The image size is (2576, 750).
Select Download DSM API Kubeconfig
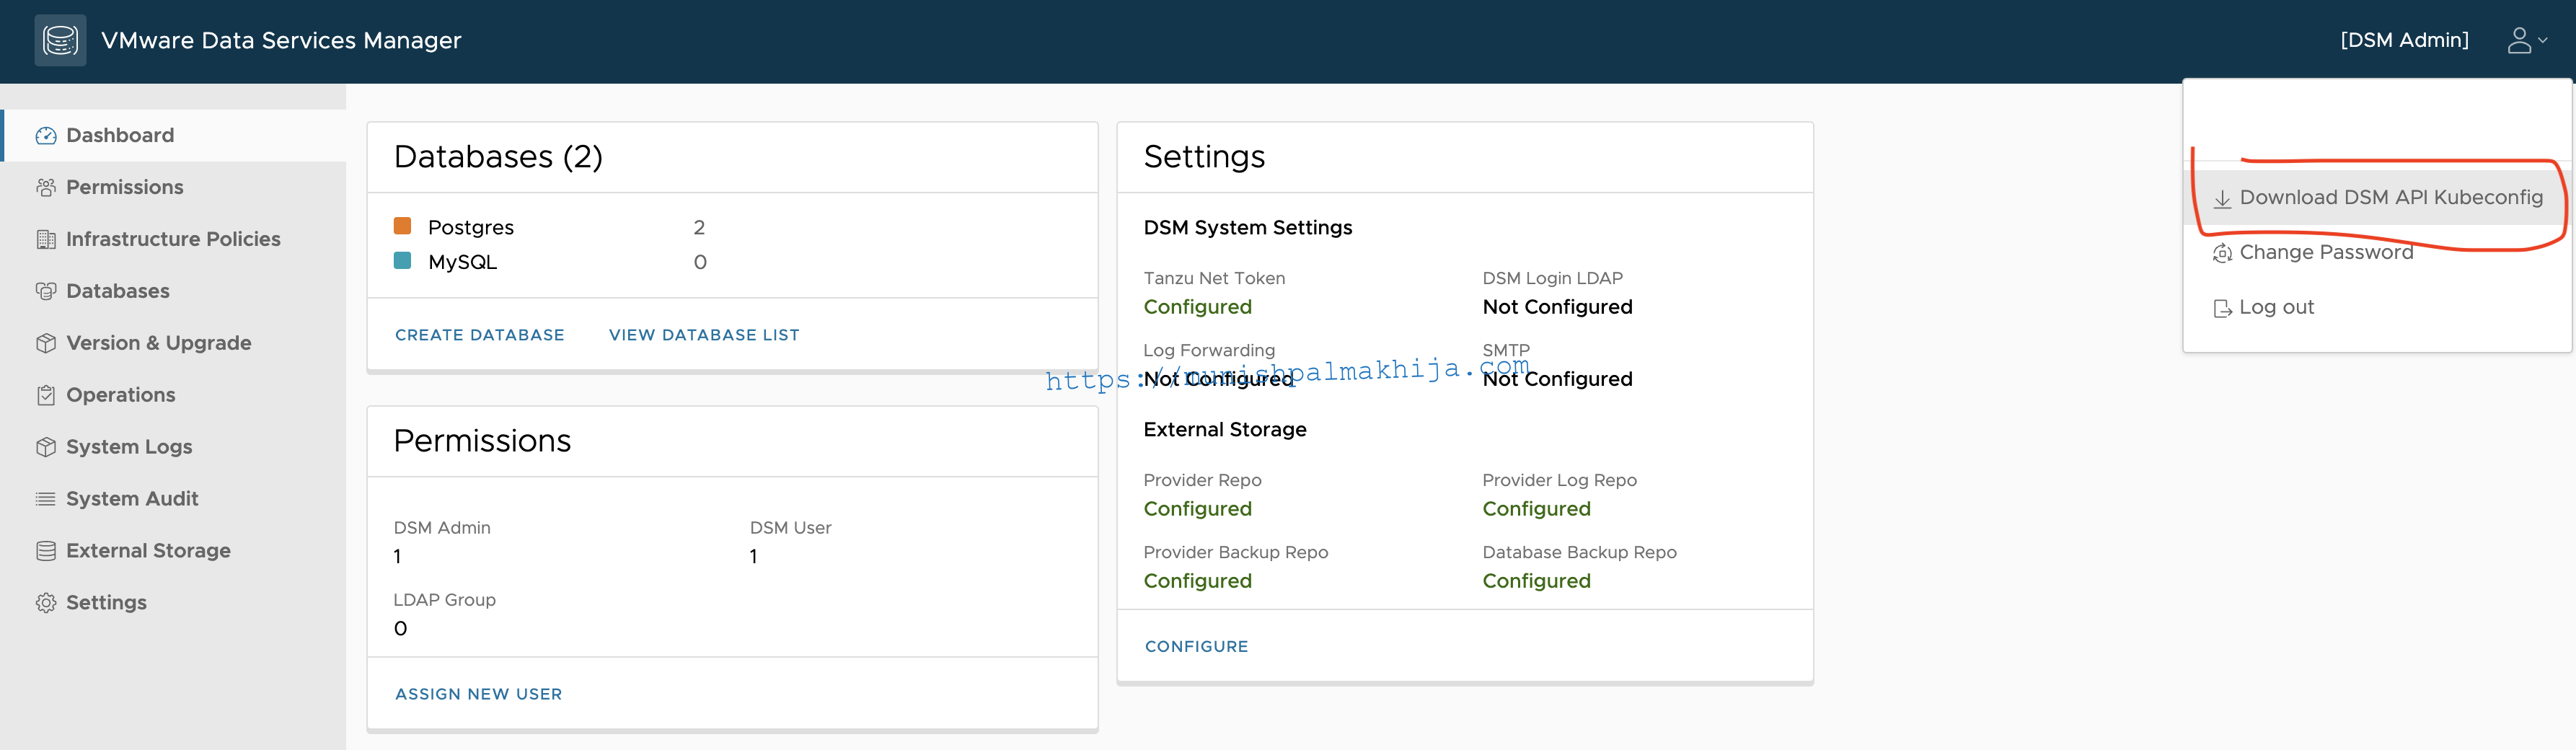(2377, 198)
